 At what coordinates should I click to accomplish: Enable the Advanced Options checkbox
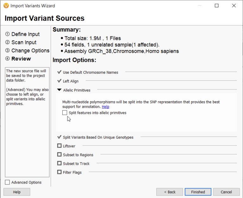8,182
